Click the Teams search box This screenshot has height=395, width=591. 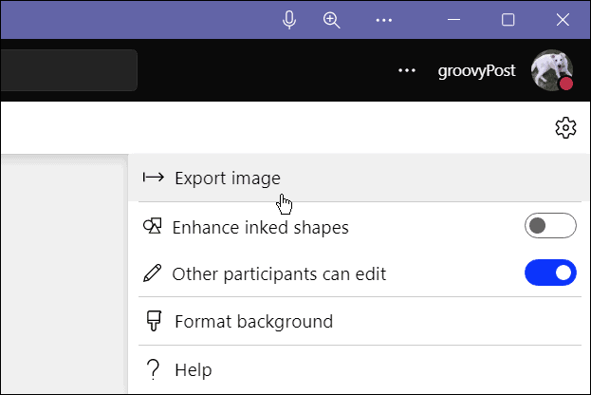click(x=66, y=70)
